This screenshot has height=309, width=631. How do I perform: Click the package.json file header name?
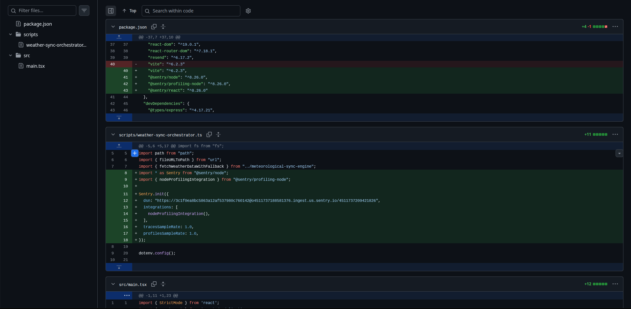(133, 27)
